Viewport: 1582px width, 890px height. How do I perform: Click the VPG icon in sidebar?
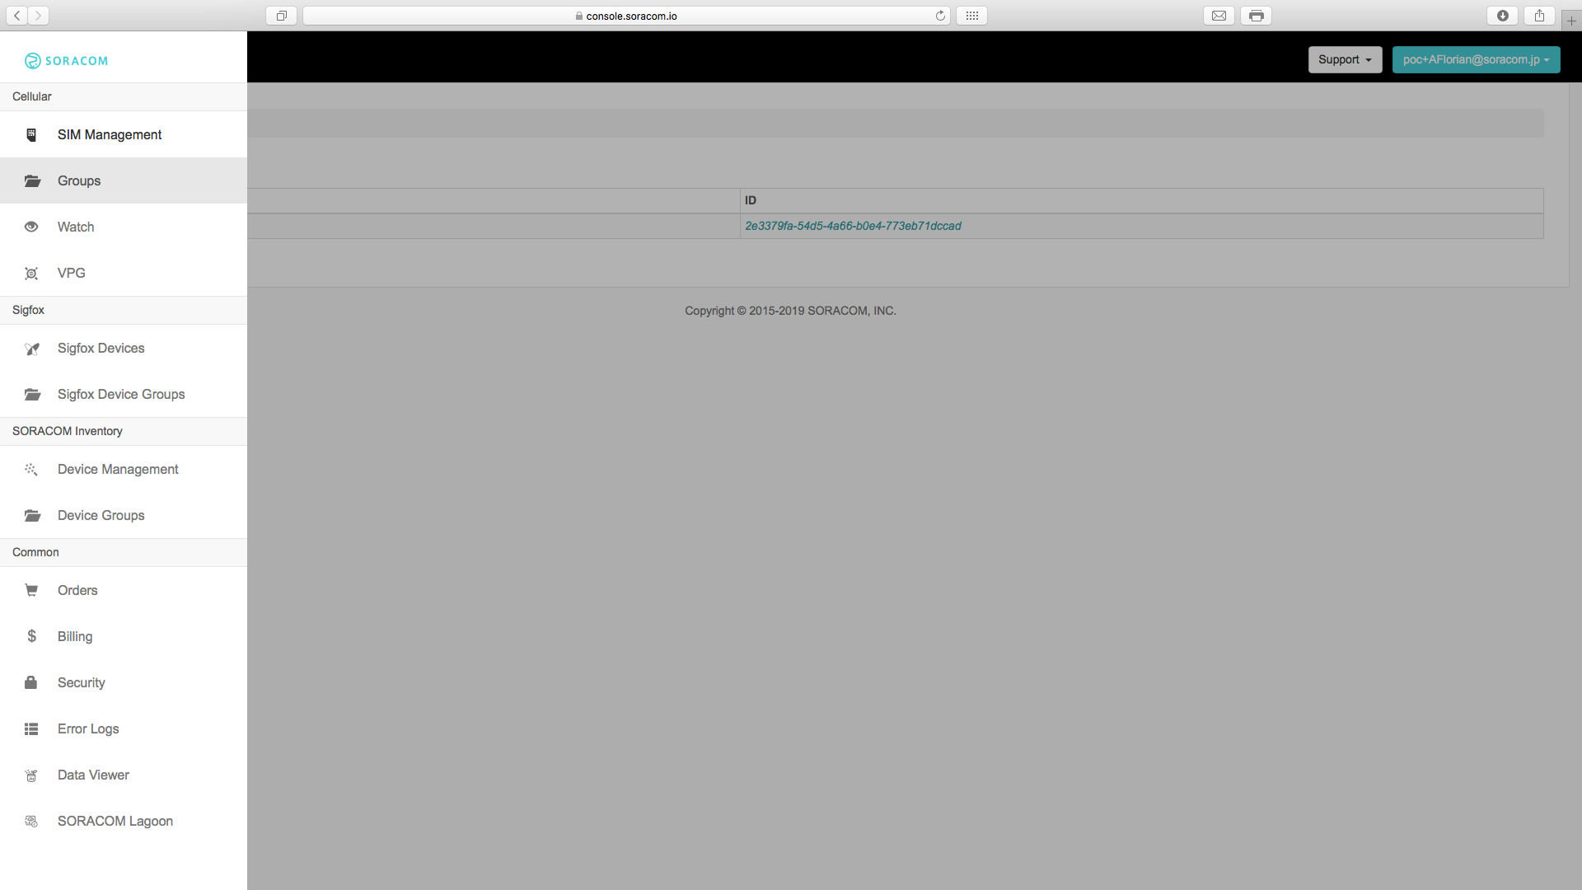(31, 274)
